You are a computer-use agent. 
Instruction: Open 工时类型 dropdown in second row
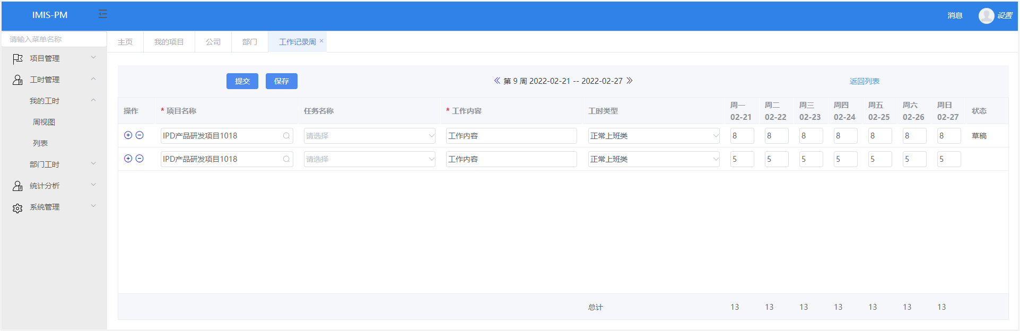653,159
